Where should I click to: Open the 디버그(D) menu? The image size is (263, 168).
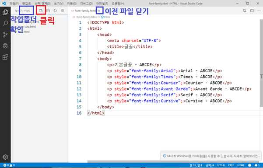86,3
